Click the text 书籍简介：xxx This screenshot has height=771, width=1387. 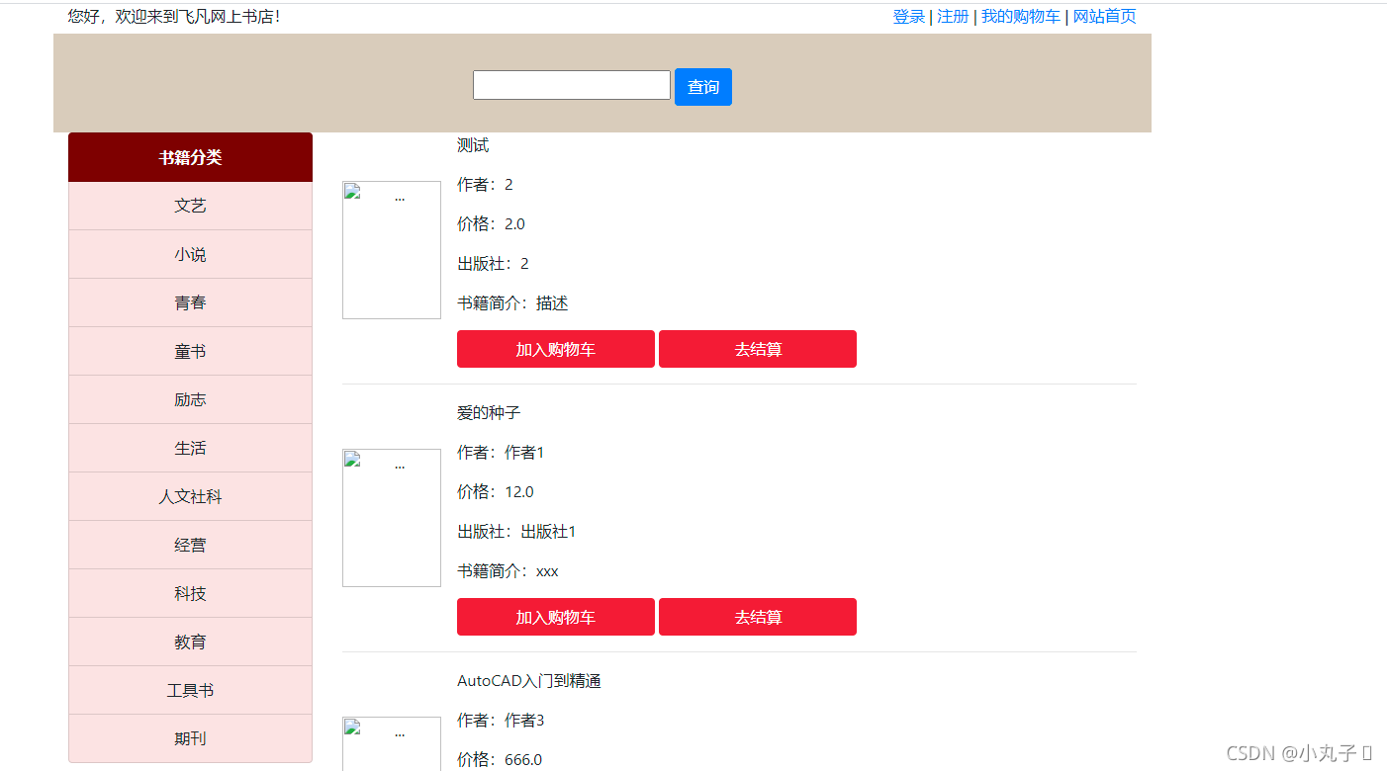[x=508, y=571]
